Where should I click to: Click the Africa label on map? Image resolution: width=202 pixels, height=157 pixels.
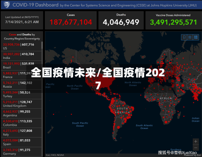coord(166,98)
